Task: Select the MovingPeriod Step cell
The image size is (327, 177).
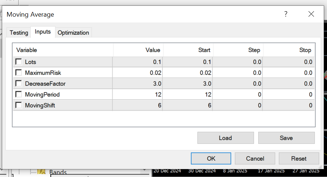Action: click(x=238, y=94)
